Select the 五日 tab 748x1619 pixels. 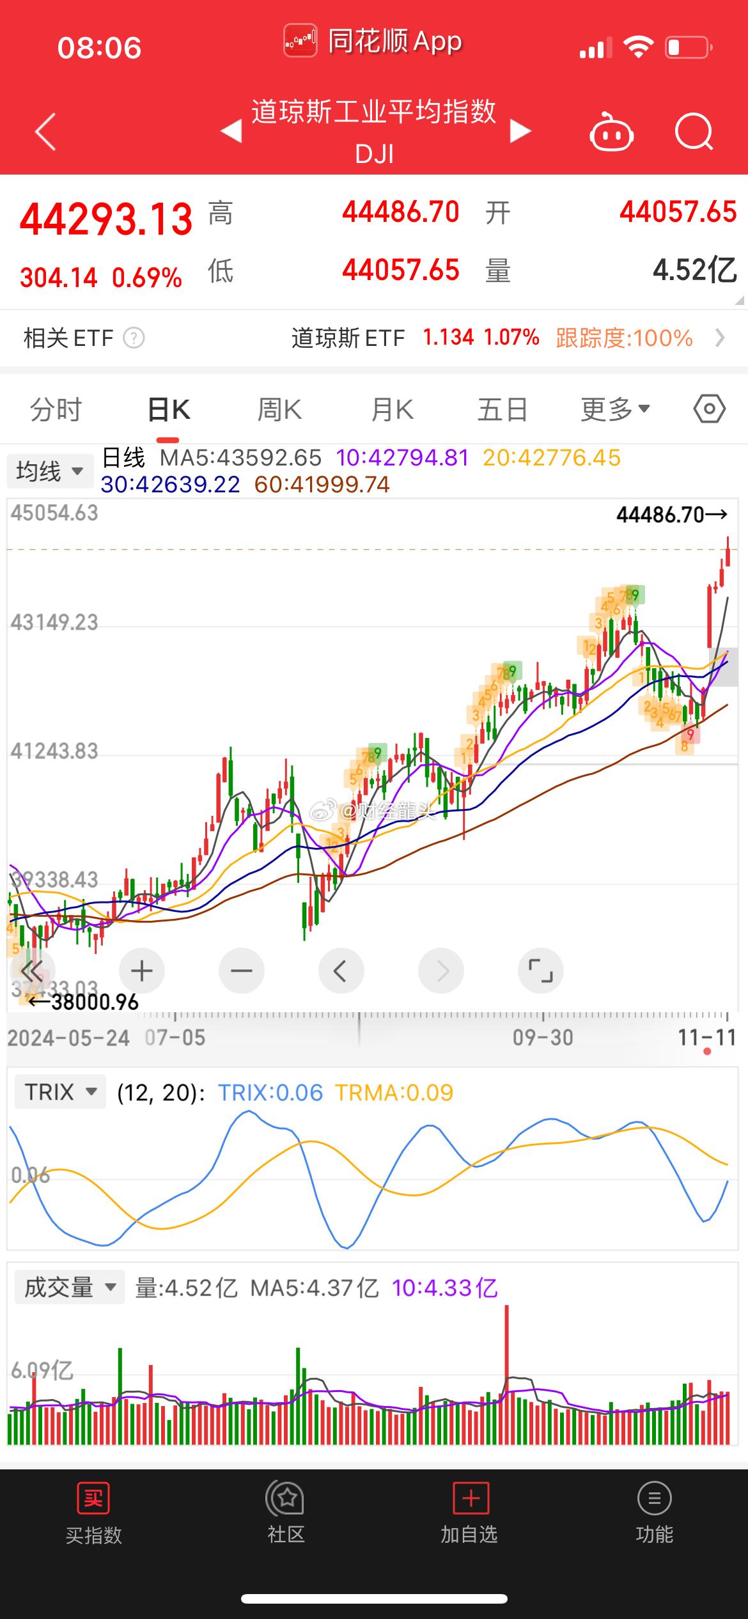point(503,409)
